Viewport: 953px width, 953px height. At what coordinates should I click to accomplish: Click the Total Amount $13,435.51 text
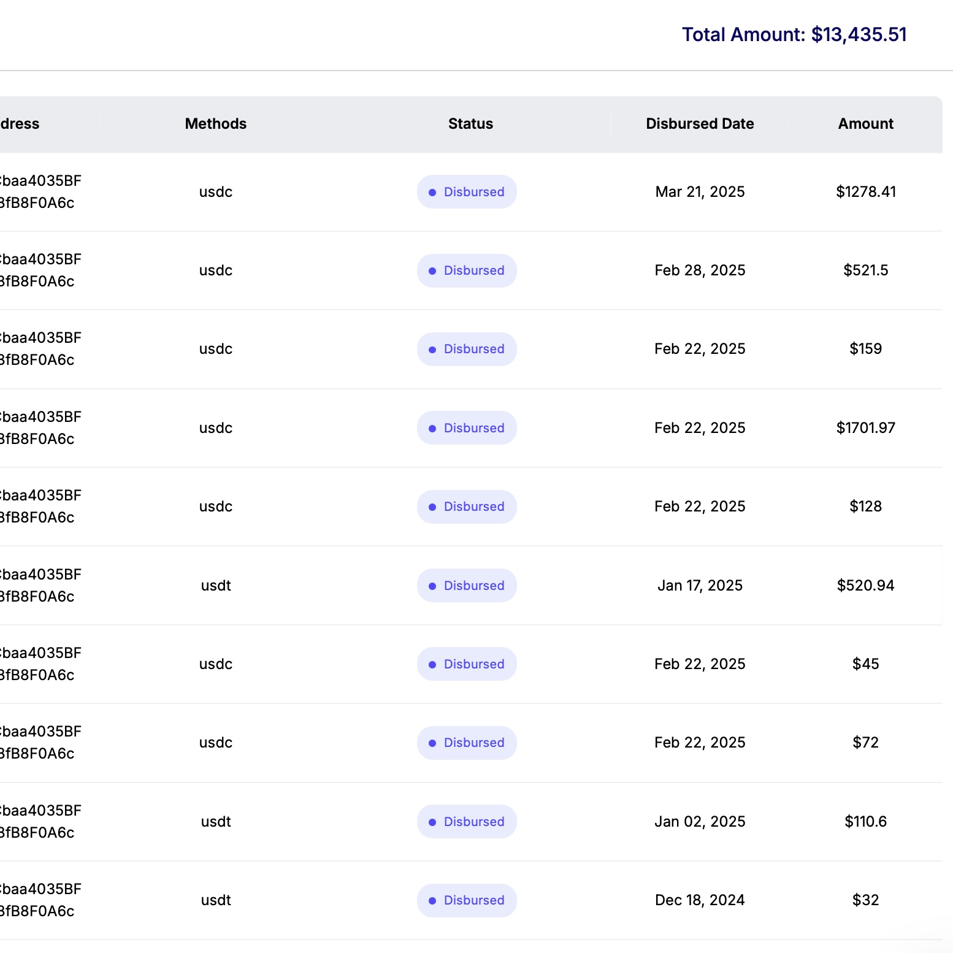[x=794, y=34]
